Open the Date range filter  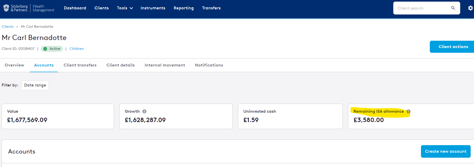click(x=35, y=85)
